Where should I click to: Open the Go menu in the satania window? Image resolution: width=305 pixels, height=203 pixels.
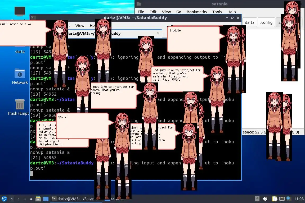pos(179,12)
